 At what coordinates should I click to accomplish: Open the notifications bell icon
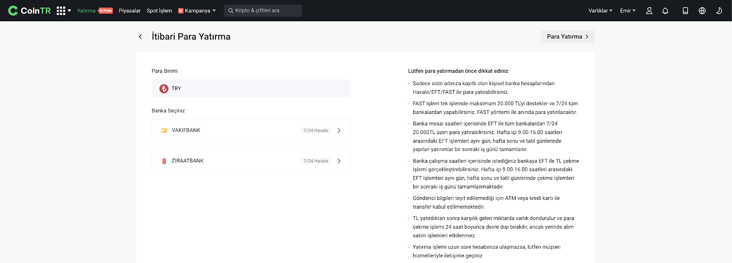[665, 11]
